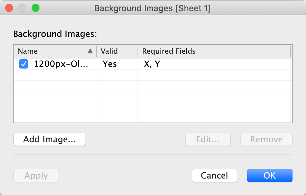This screenshot has height=195, width=306.
Task: Hit the Apply button
Action: click(36, 176)
